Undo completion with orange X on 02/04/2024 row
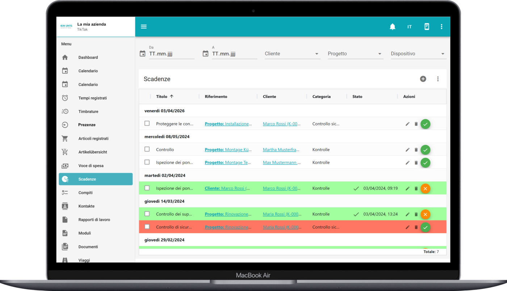507x291 pixels. [x=425, y=188]
